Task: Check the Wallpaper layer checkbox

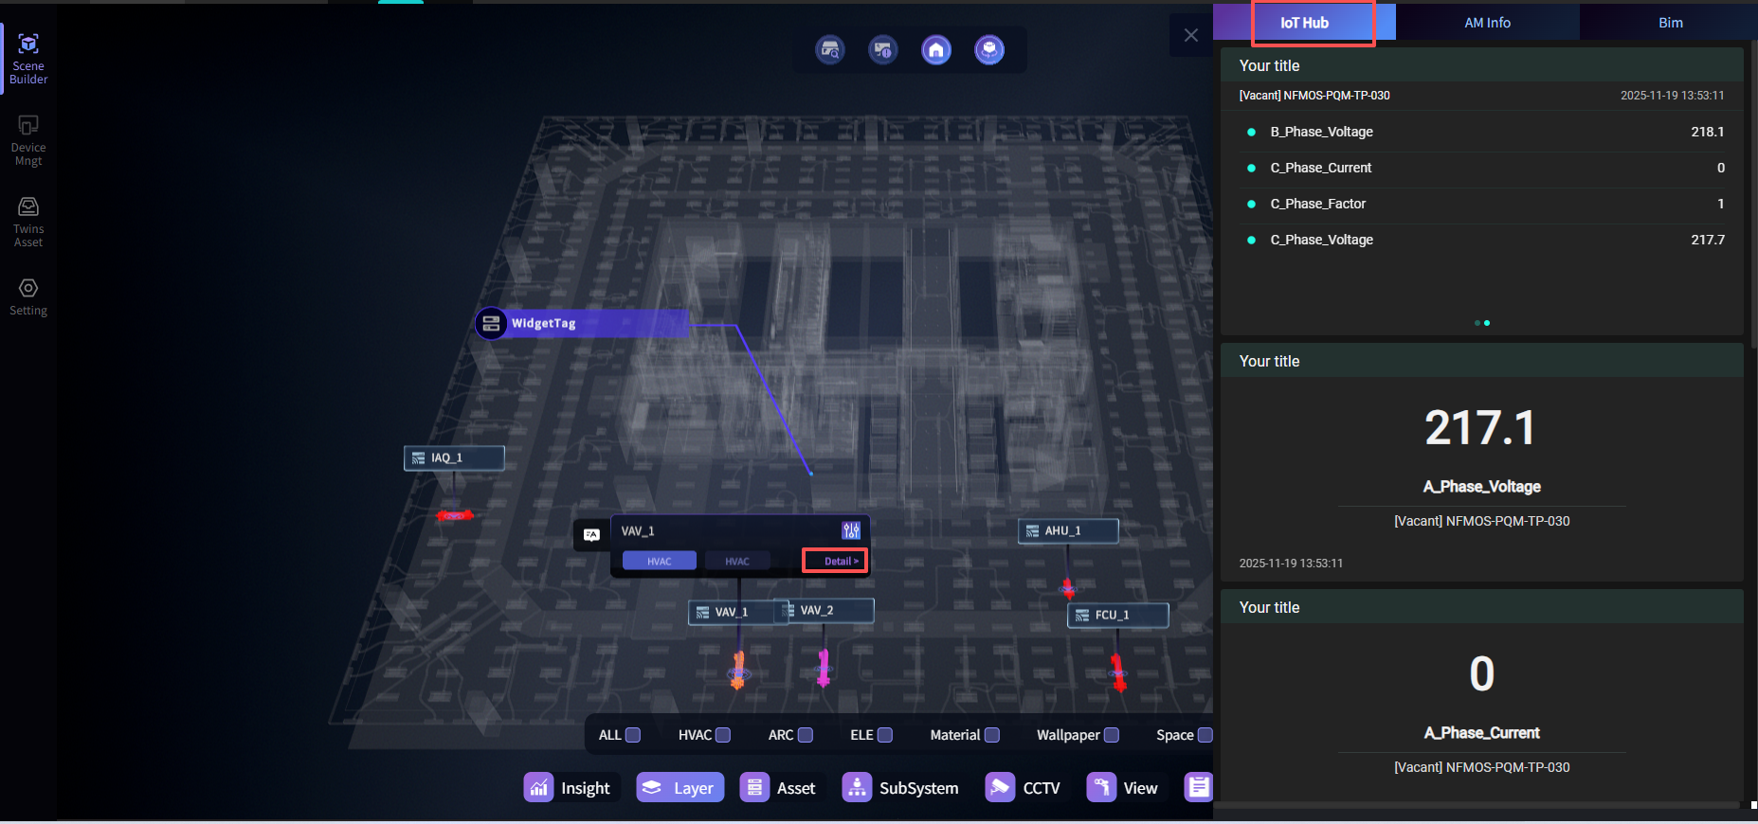Action: point(1112,735)
